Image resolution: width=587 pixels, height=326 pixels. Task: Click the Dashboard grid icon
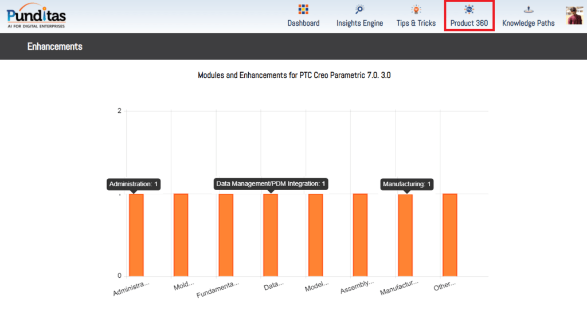(303, 9)
